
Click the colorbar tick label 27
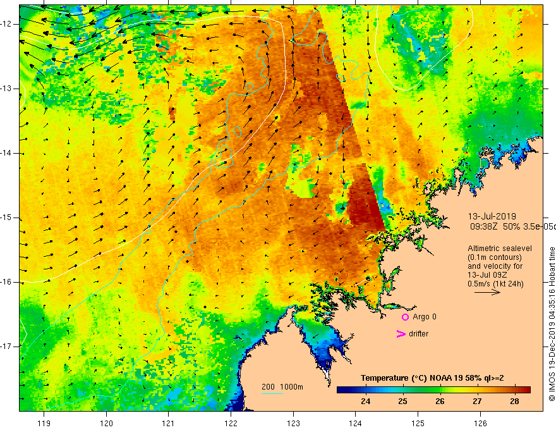tap(477, 402)
